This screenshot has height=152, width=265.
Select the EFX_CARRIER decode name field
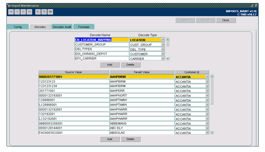click(x=101, y=58)
